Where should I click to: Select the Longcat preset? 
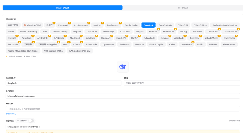pos(140,32)
